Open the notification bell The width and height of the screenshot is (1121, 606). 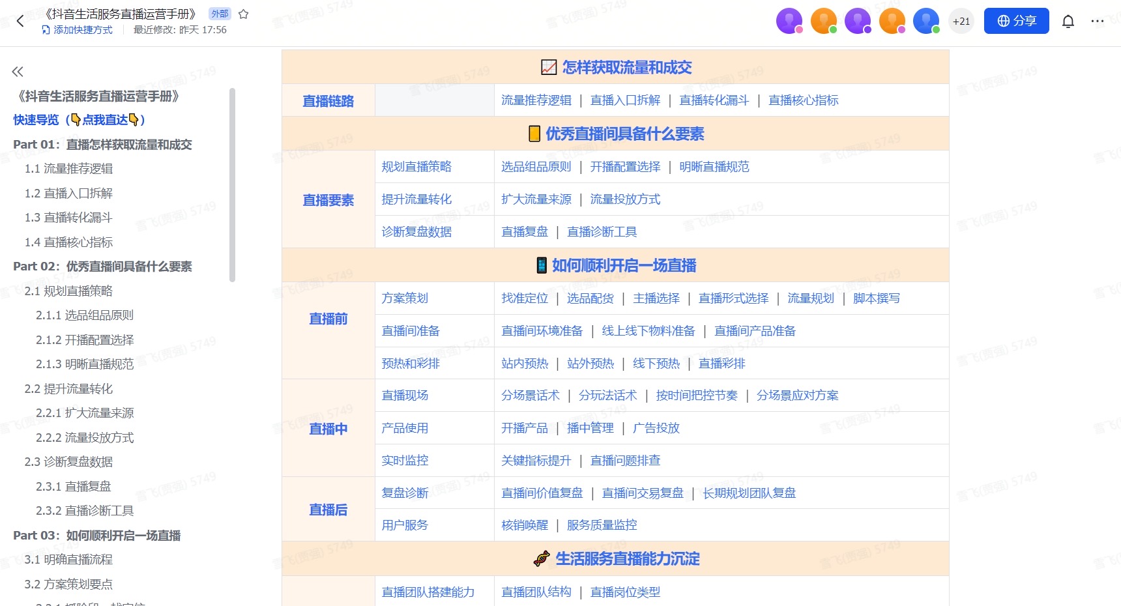point(1068,22)
